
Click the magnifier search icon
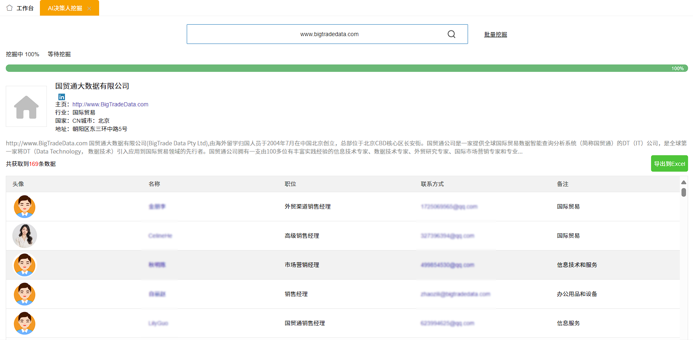tap(452, 34)
